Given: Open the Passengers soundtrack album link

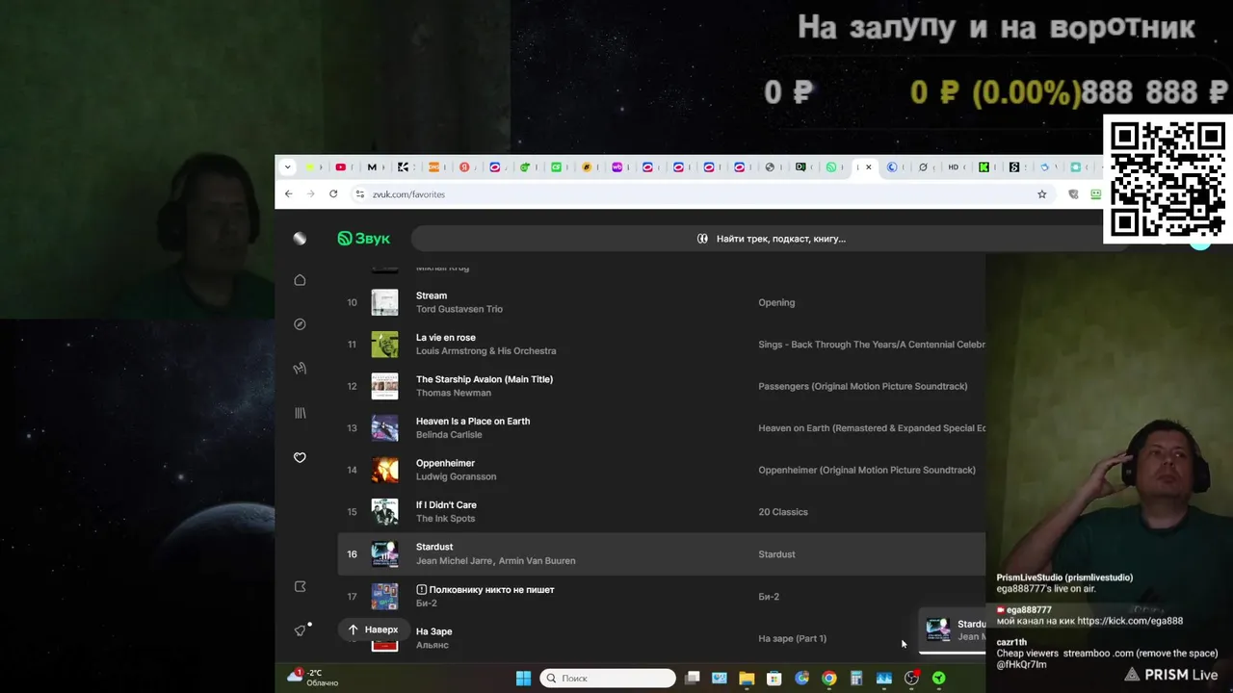Looking at the screenshot, I should 863,386.
